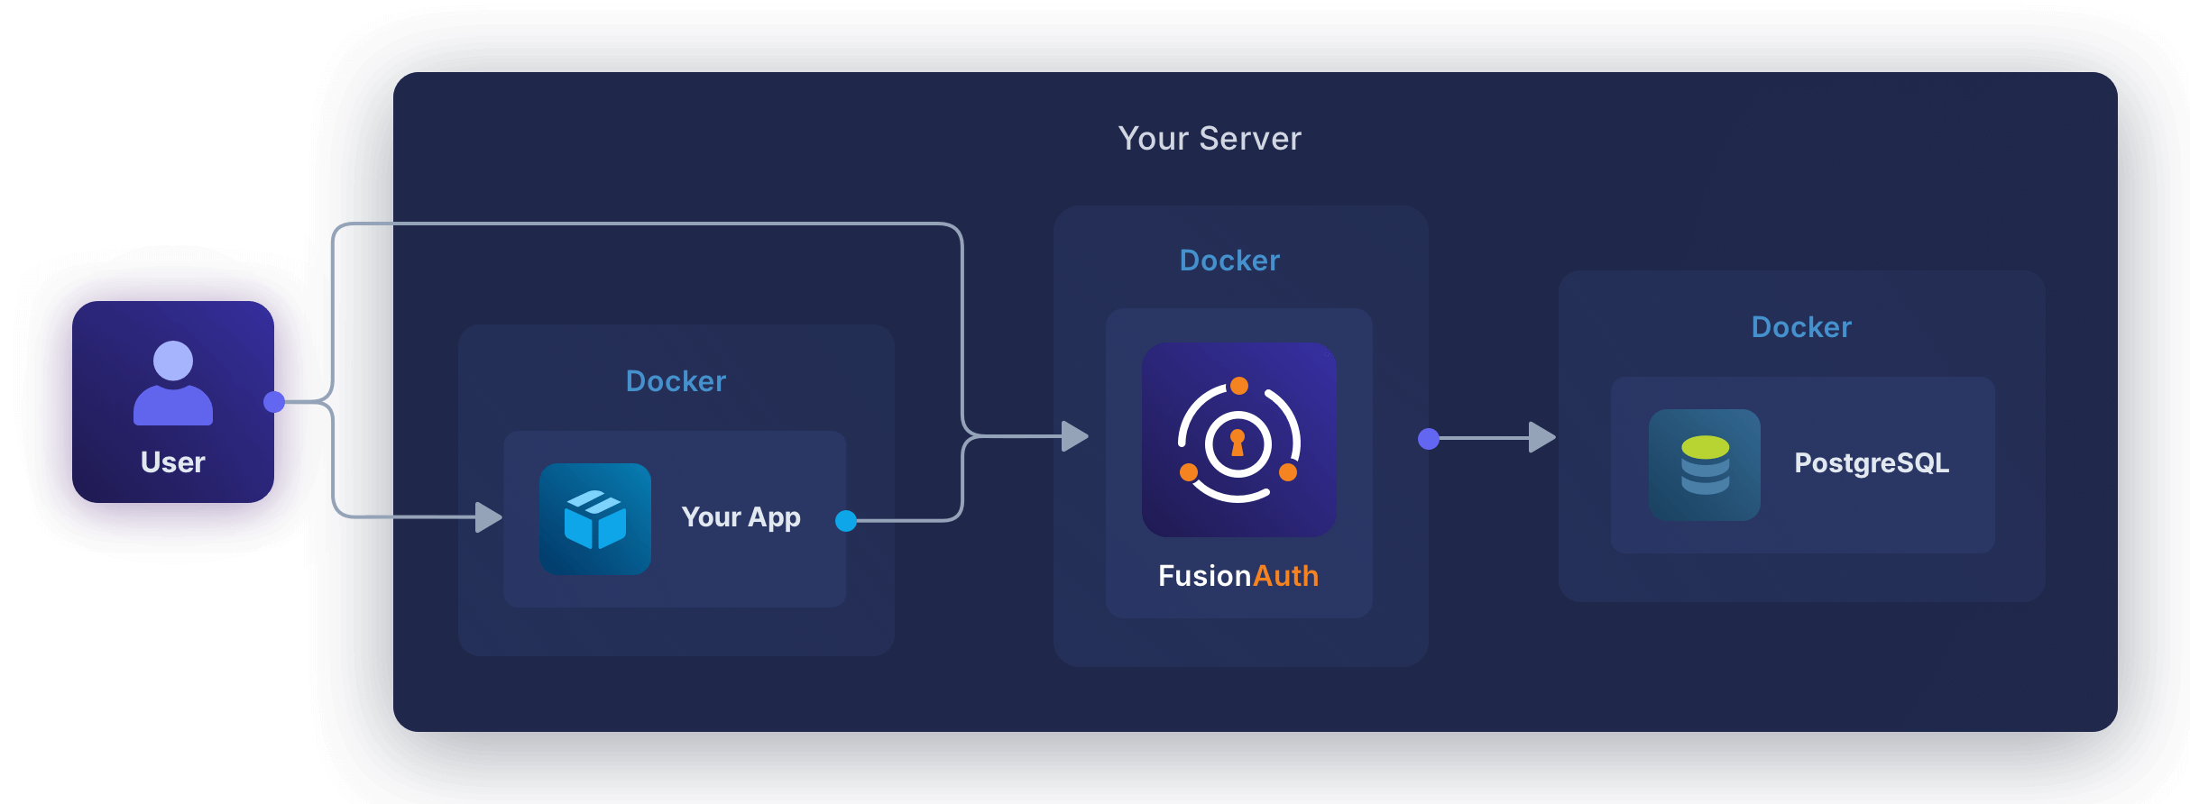Click the PostgreSQL database icon
Viewport: 2190px width, 804px height.
1705,465
